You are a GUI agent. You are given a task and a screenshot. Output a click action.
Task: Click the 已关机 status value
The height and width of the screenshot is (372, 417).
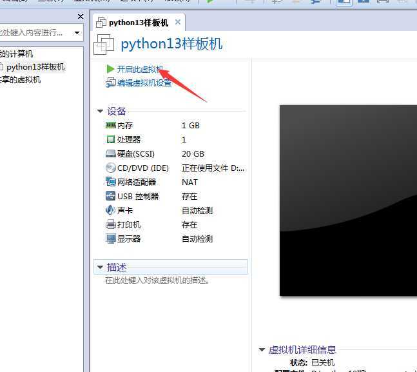click(x=323, y=362)
